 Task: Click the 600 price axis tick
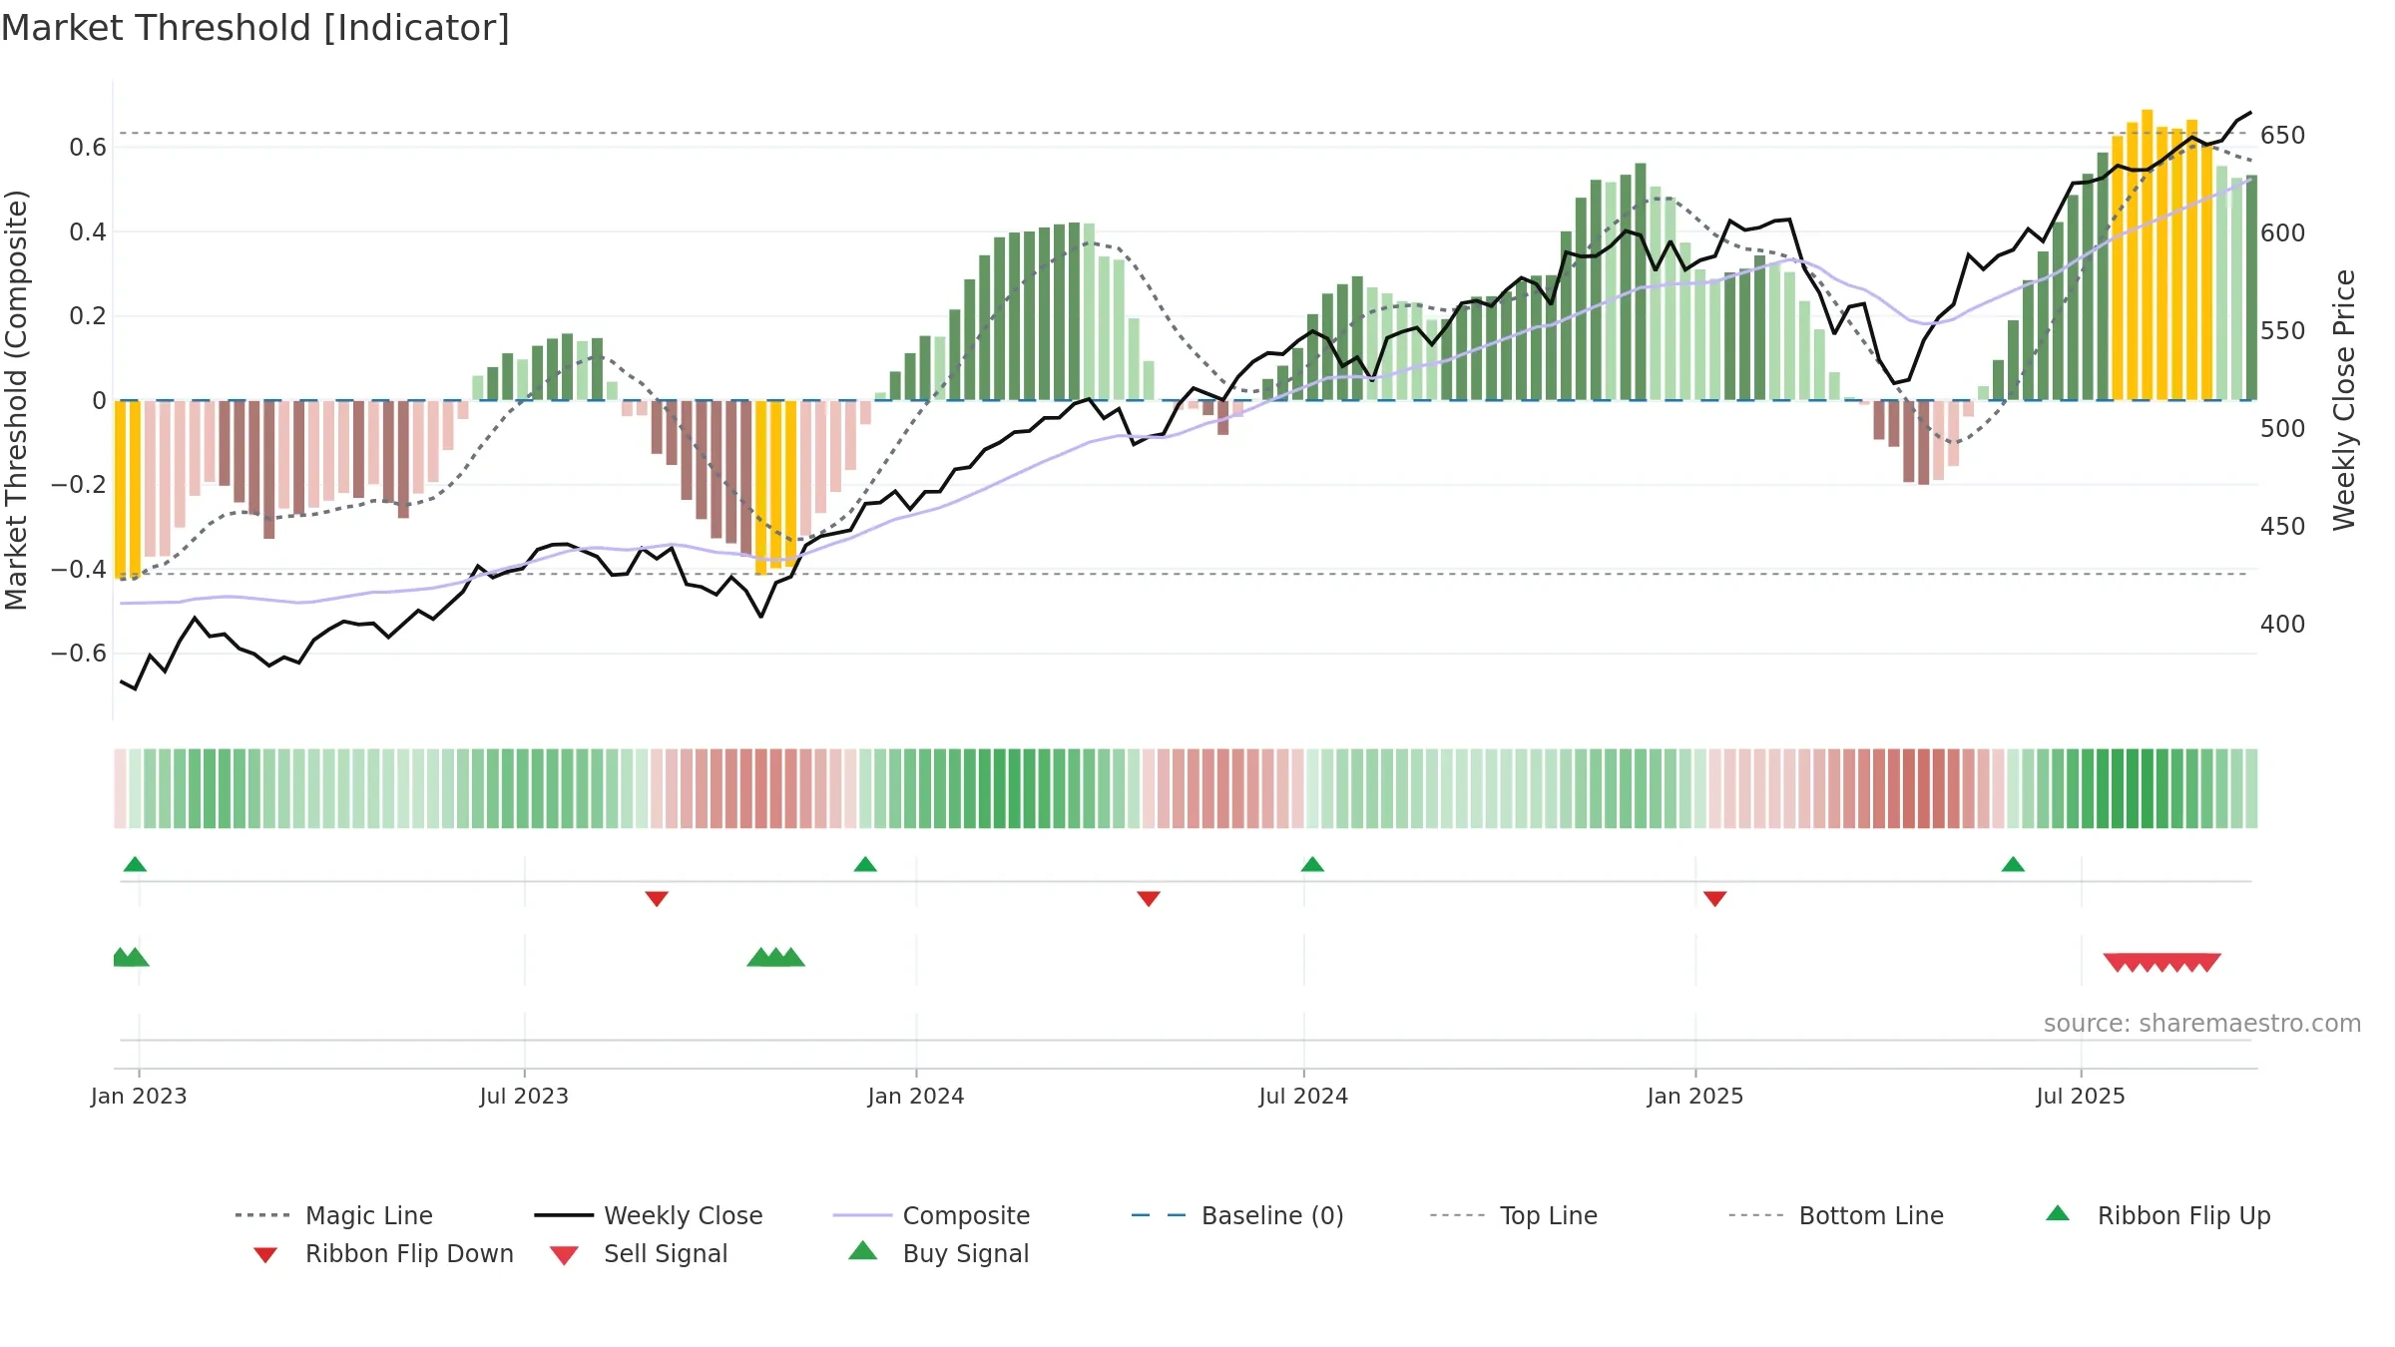coord(2283,232)
